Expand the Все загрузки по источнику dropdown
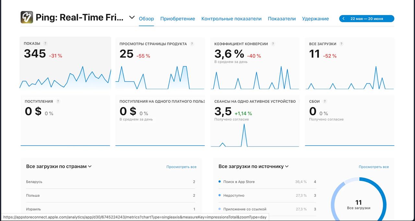415x221 pixels. tap(287, 166)
